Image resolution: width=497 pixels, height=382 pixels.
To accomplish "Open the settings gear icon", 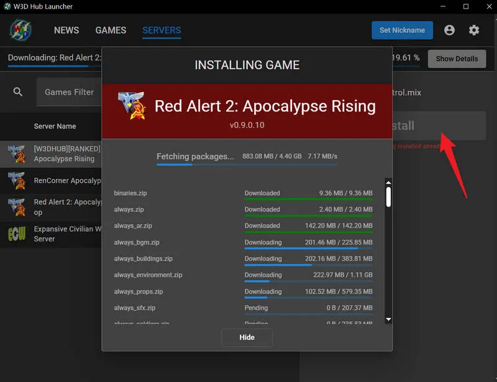I will click(x=474, y=30).
